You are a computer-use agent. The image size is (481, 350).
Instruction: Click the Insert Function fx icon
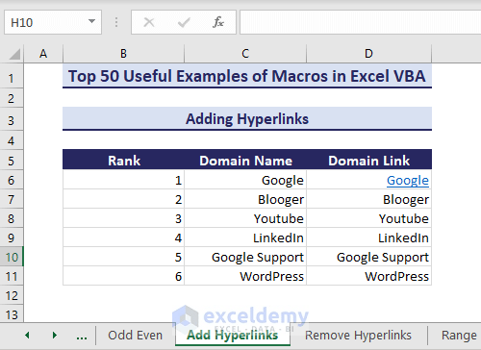pyautogui.click(x=218, y=22)
